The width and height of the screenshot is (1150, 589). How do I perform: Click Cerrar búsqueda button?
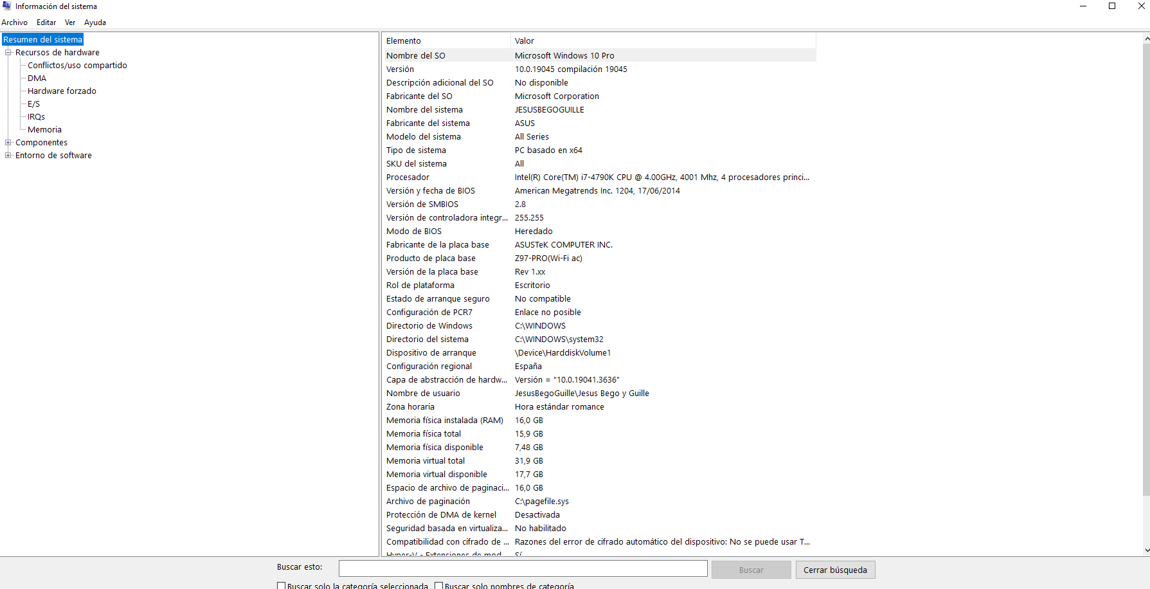coord(835,570)
